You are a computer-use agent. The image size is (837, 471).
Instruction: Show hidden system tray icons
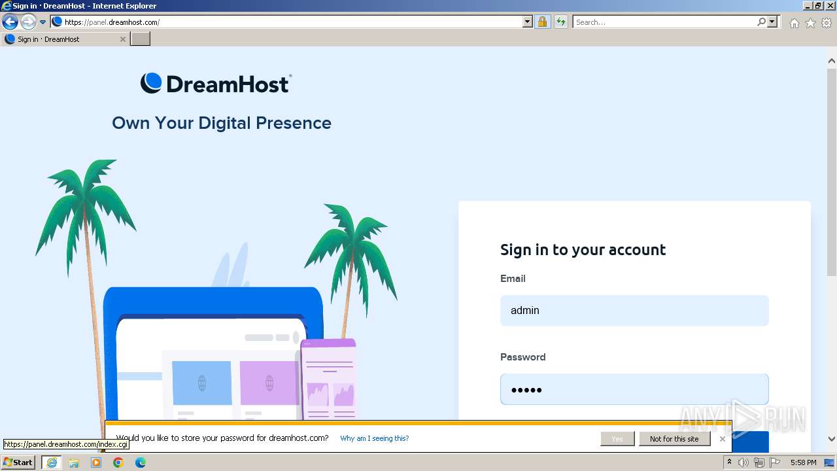tap(729, 462)
